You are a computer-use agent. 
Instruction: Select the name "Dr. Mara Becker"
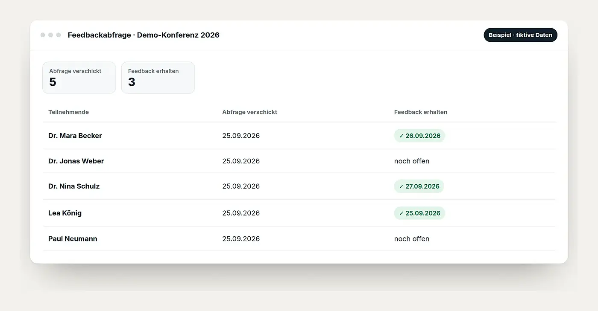75,136
